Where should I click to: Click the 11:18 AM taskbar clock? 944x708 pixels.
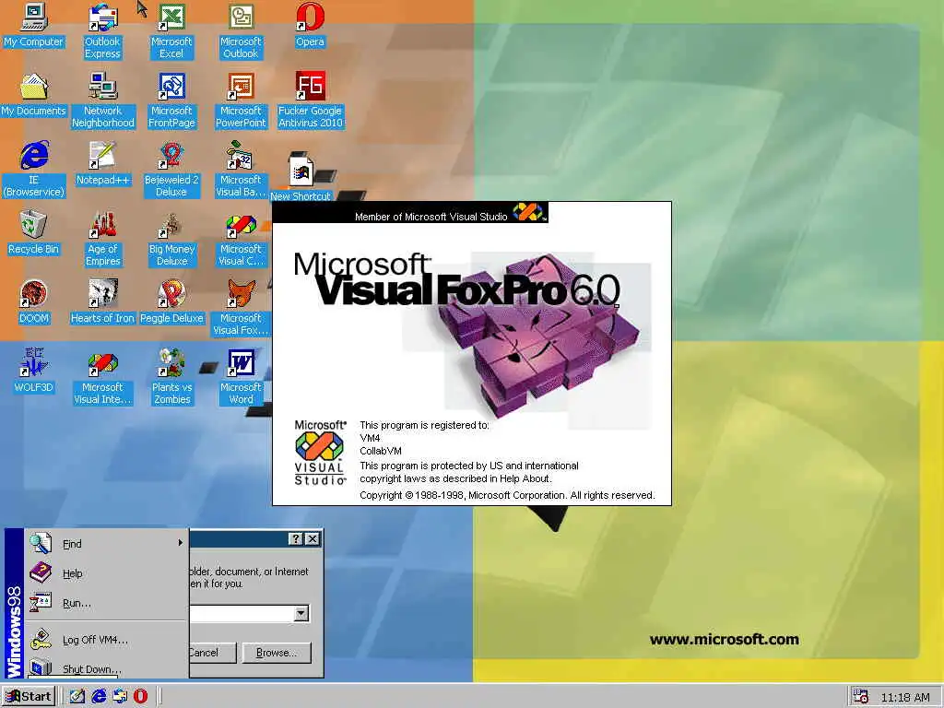[905, 697]
